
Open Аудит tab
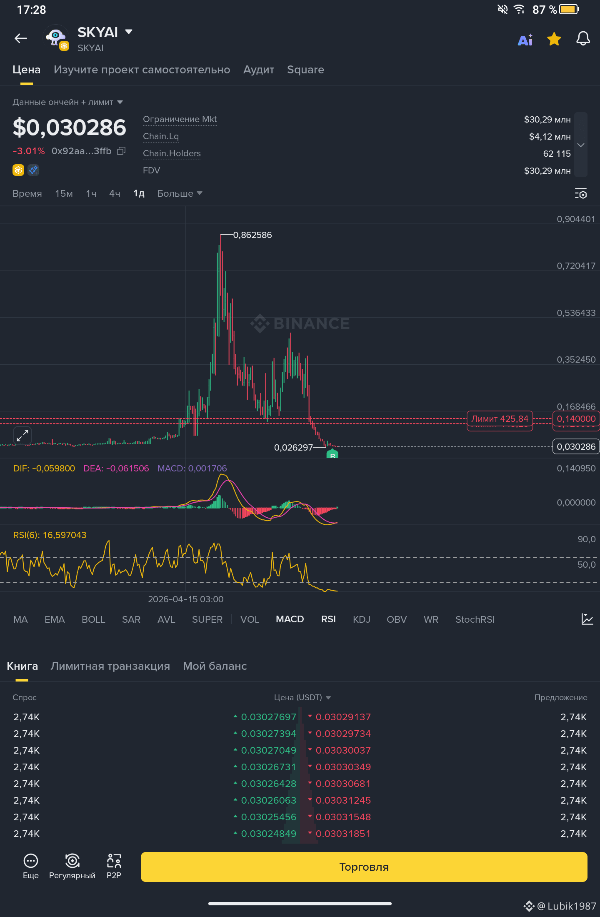[x=259, y=70]
